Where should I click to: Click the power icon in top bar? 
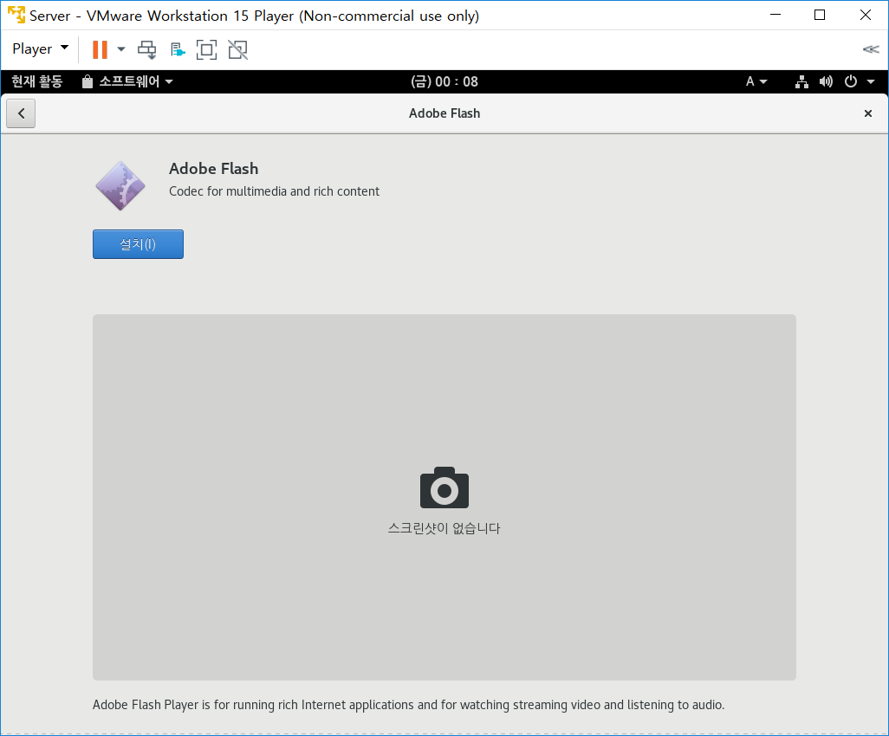pos(851,81)
